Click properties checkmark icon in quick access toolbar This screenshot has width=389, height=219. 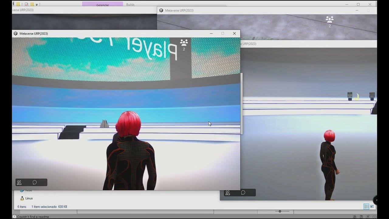tap(26, 5)
